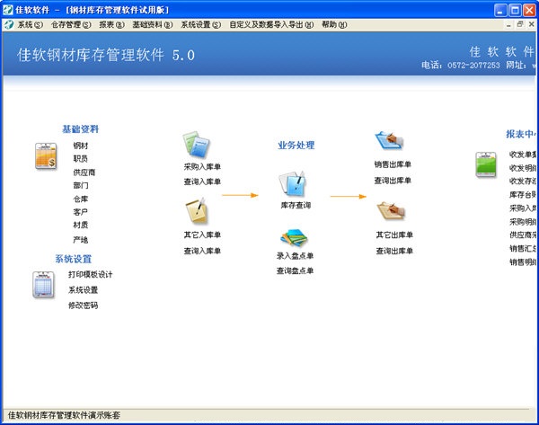Click 修改密码
The width and height of the screenshot is (539, 425).
(83, 305)
